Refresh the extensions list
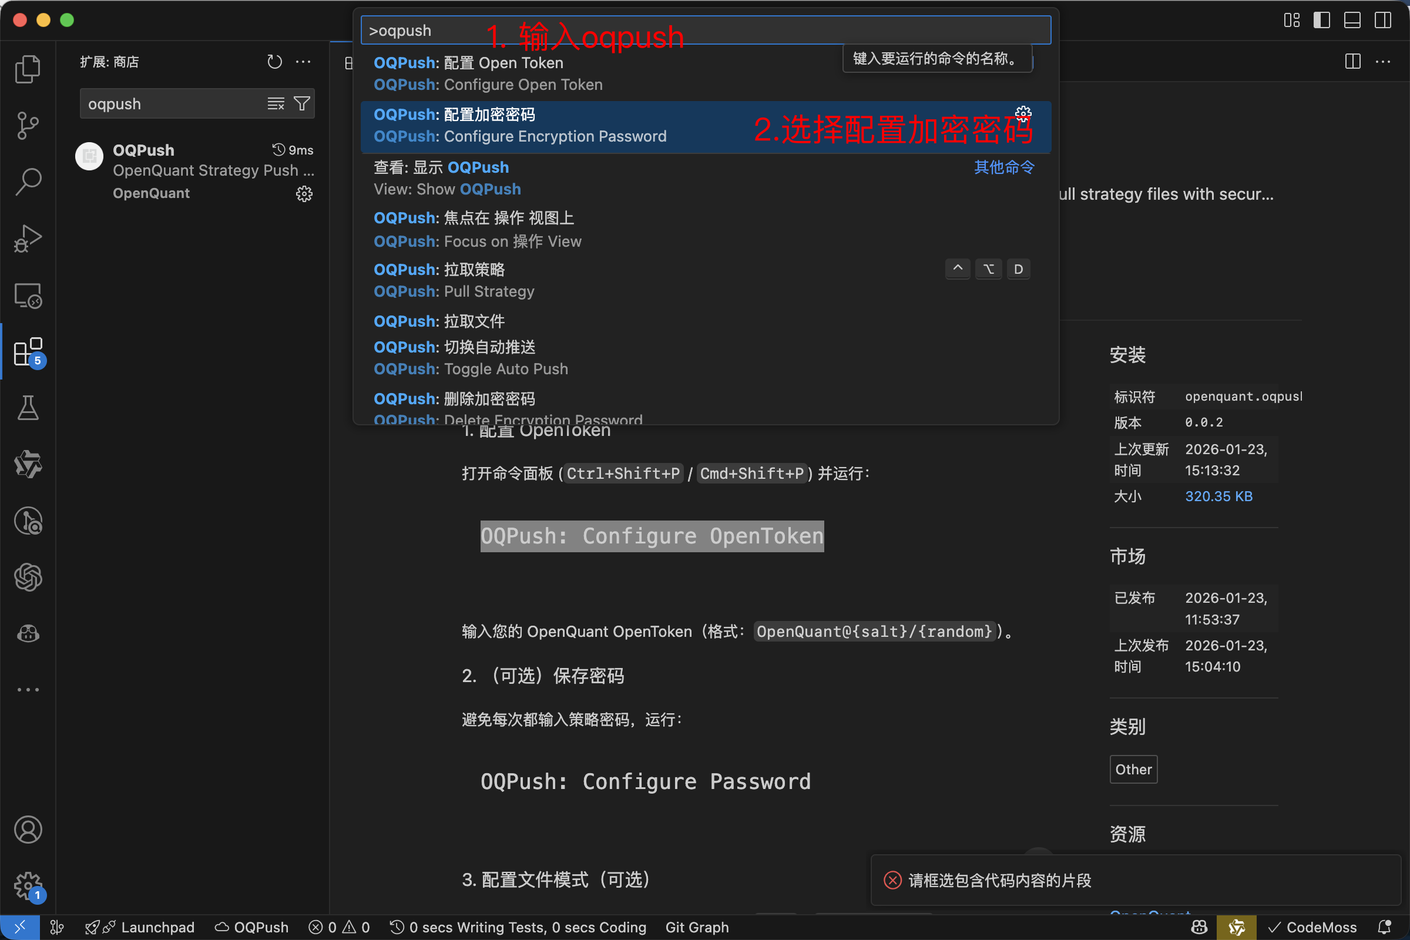 tap(274, 62)
